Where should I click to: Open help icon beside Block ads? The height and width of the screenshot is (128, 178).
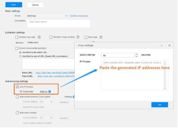[101, 37]
